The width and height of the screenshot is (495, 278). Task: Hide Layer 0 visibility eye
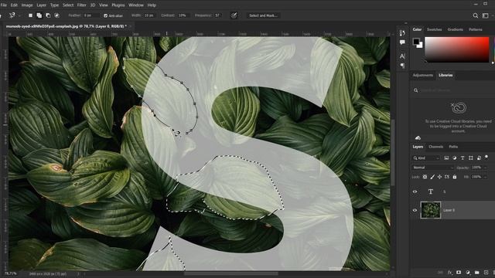(415, 210)
